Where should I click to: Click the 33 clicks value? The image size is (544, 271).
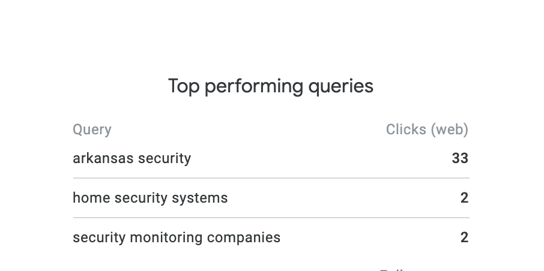point(460,158)
